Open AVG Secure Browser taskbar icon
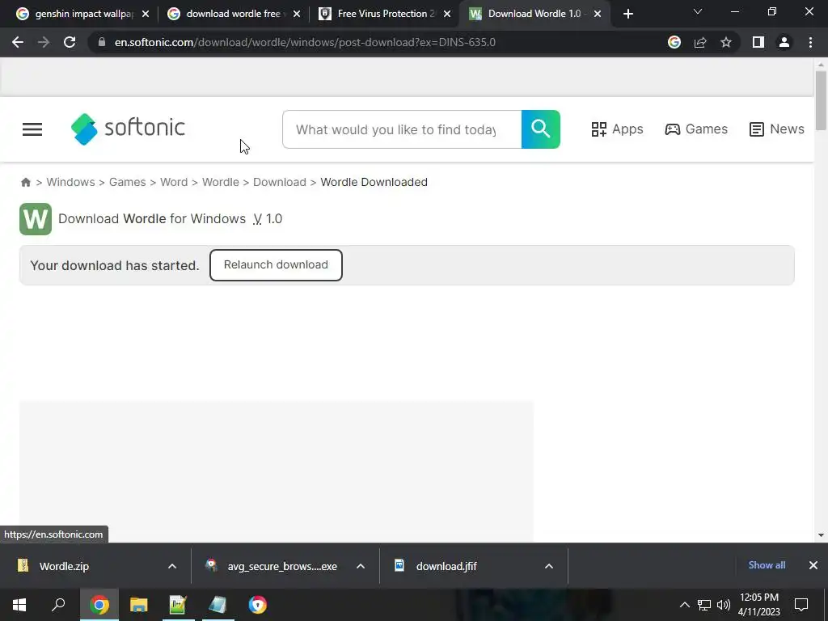 coord(258,605)
